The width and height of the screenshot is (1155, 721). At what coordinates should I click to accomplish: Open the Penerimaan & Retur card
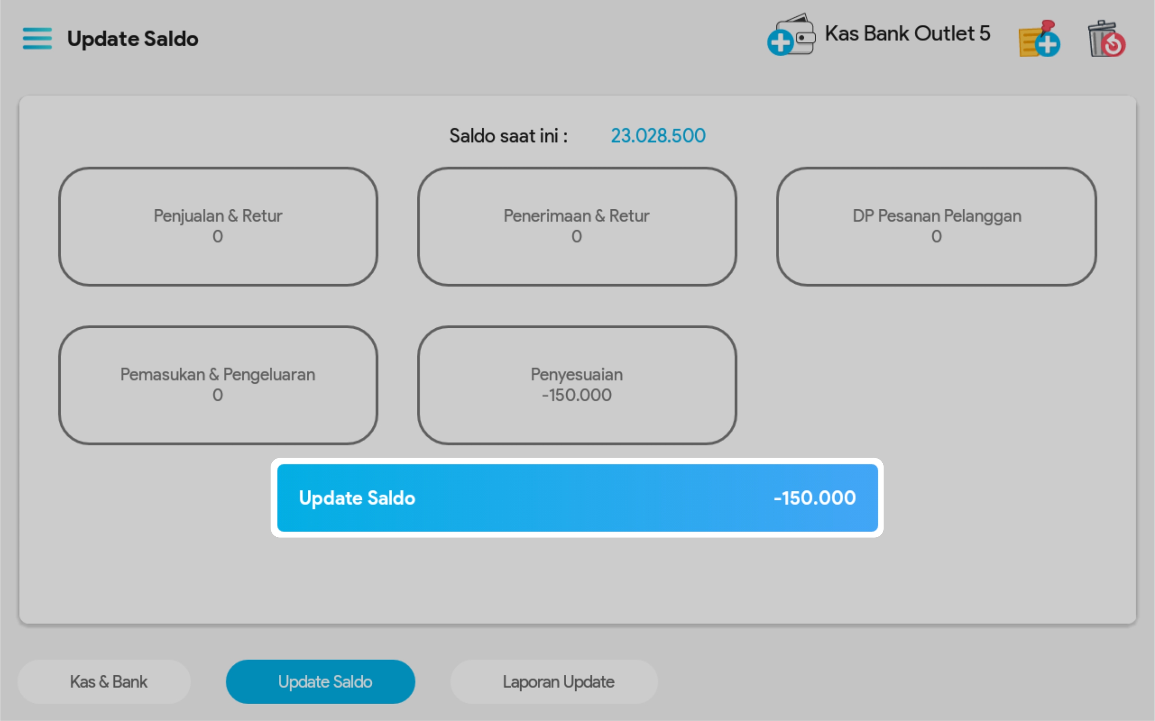[577, 227]
